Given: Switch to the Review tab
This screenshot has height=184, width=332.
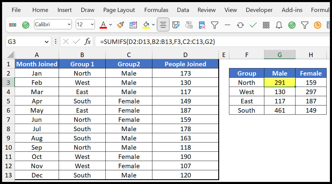Looking at the screenshot, I should [x=207, y=10].
